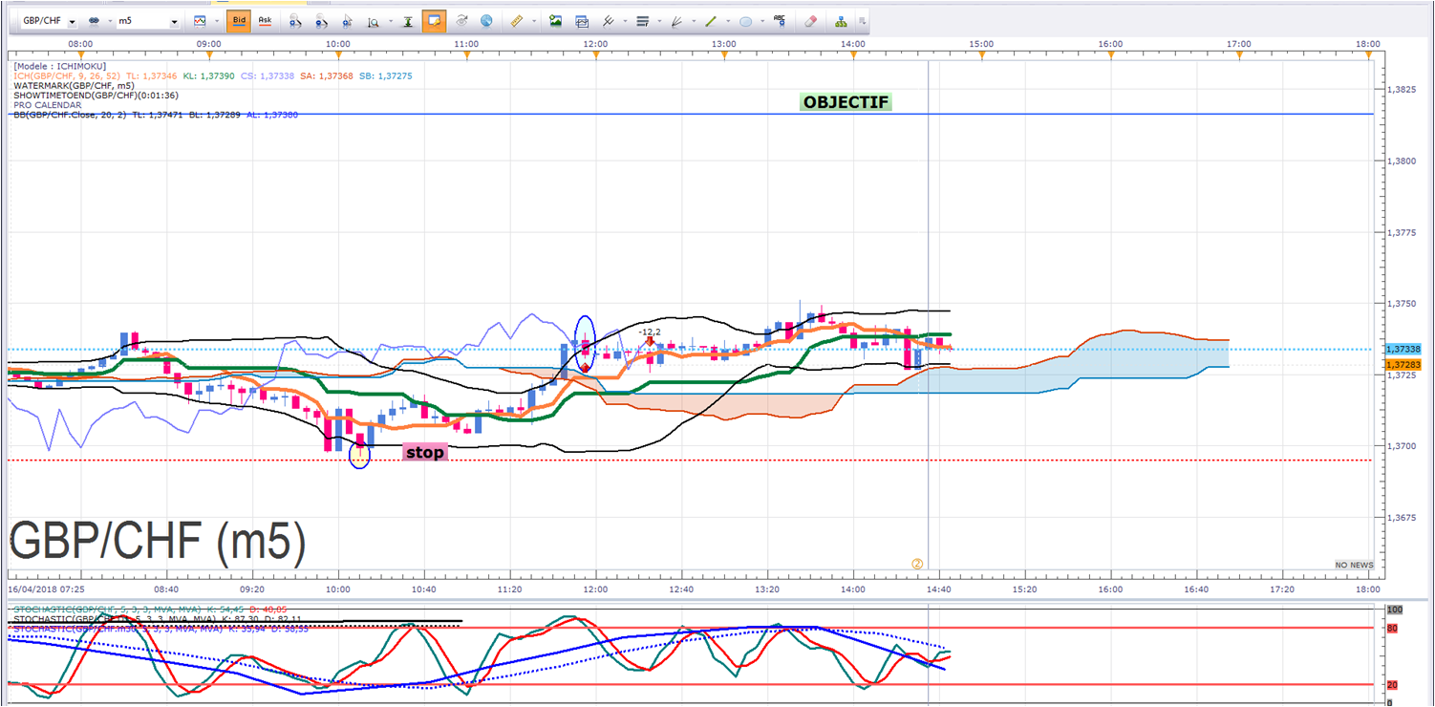Select the BB(GBP/CHF.Close, 20, 2) indicator label
Viewport: 1435px width, 707px height.
(x=70, y=115)
